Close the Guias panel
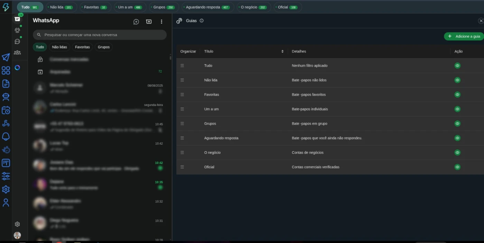This screenshot has width=484, height=243. coord(481,21)
